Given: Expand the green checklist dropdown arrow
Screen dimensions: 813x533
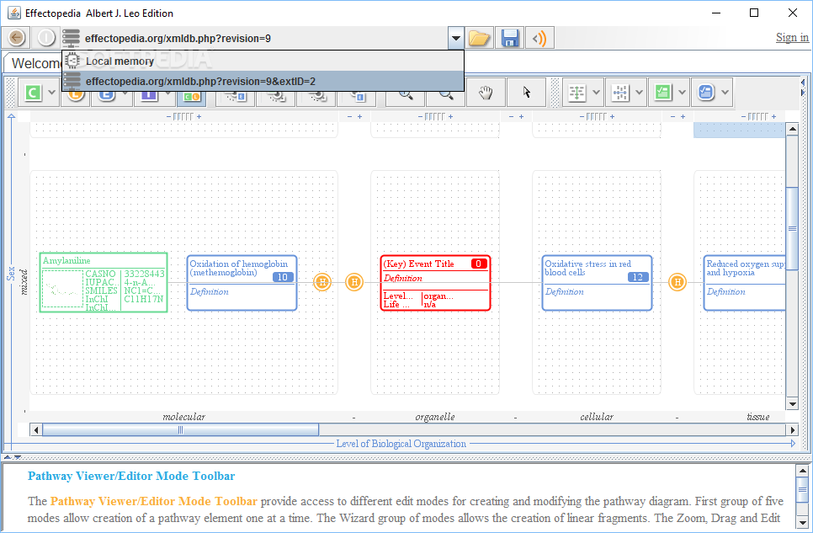Looking at the screenshot, I should (683, 93).
